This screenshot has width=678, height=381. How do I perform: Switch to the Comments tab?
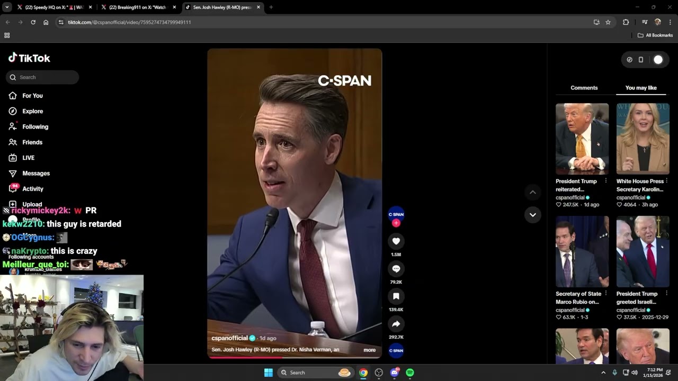point(584,88)
